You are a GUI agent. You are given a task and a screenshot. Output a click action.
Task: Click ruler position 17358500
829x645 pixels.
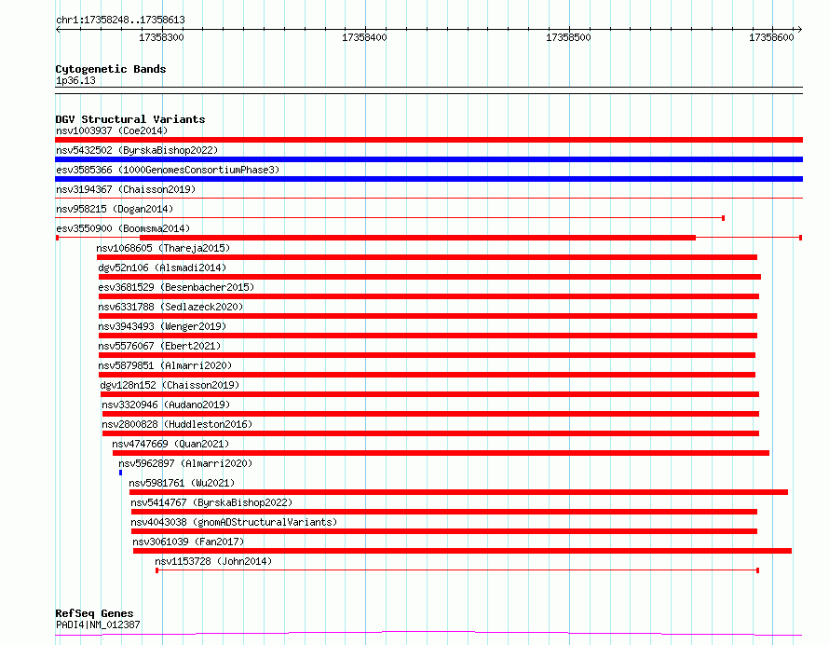click(x=568, y=37)
